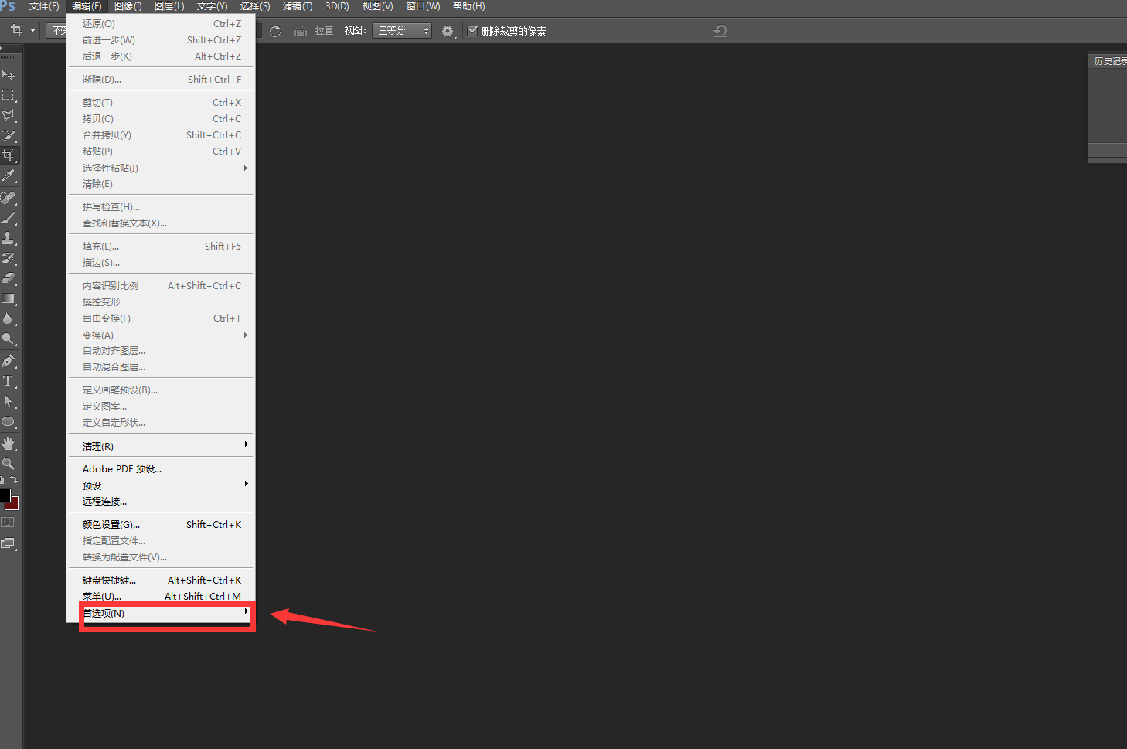Image resolution: width=1127 pixels, height=749 pixels.
Task: Select the Zoom tool
Action: click(x=9, y=464)
